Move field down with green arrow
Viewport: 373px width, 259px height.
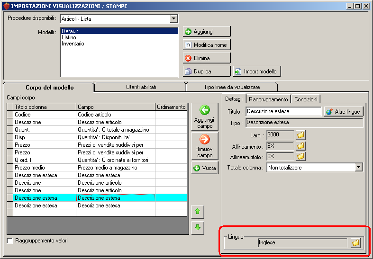pyautogui.click(x=198, y=228)
